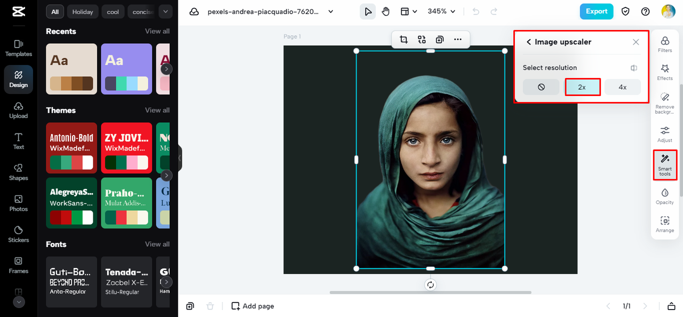Select the pointer select tool

coord(368,11)
